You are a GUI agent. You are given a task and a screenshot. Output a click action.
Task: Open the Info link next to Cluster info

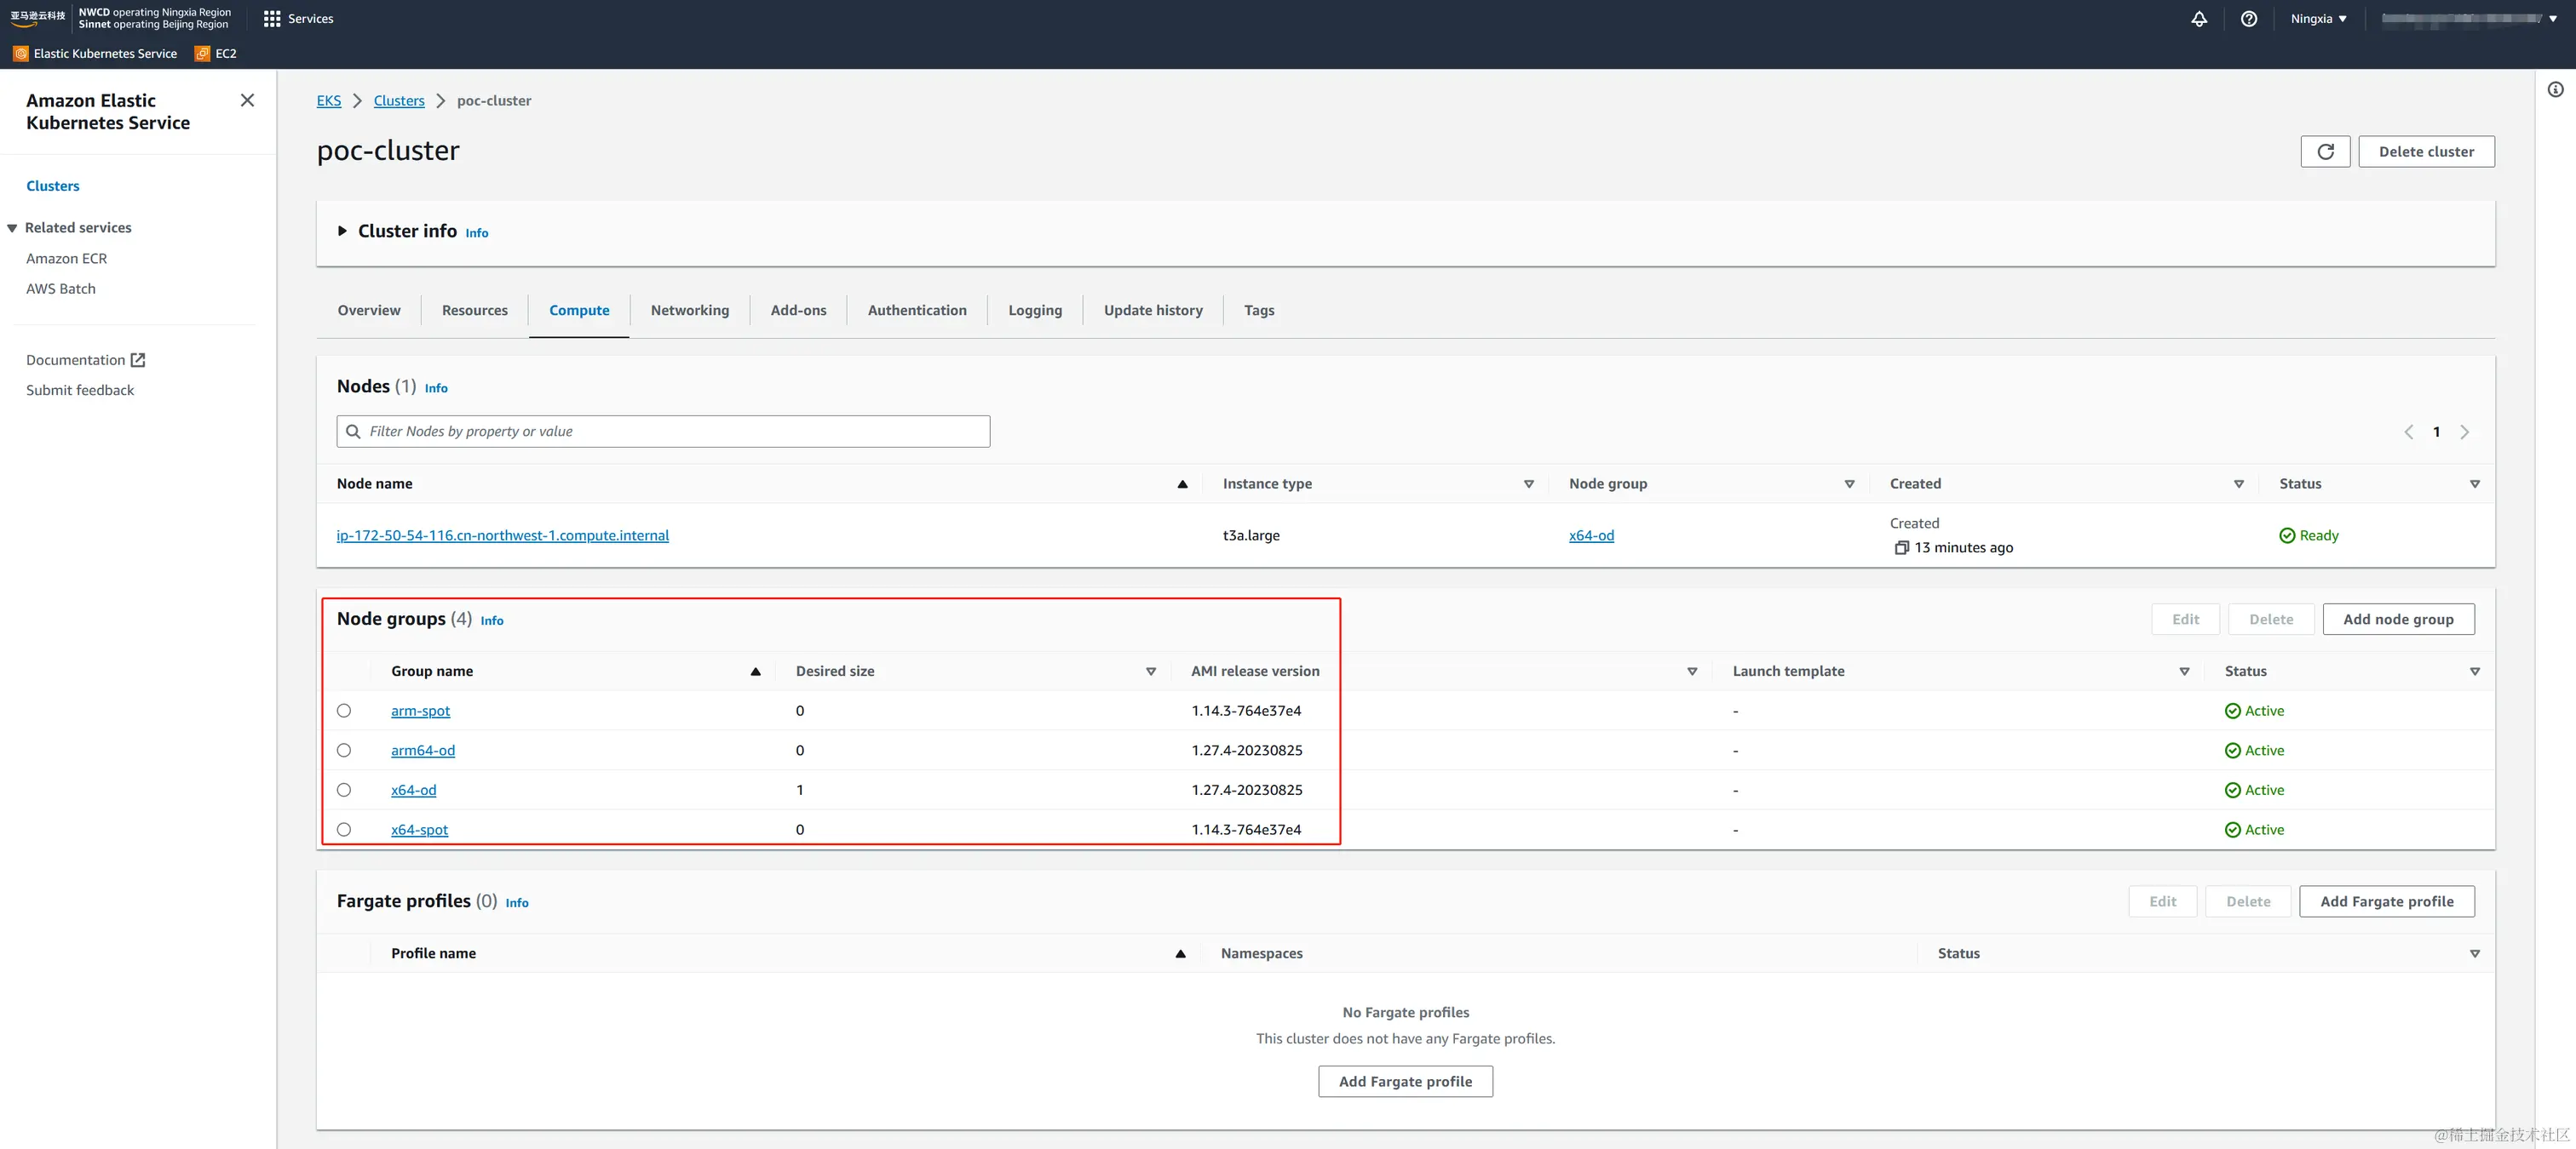tap(477, 233)
